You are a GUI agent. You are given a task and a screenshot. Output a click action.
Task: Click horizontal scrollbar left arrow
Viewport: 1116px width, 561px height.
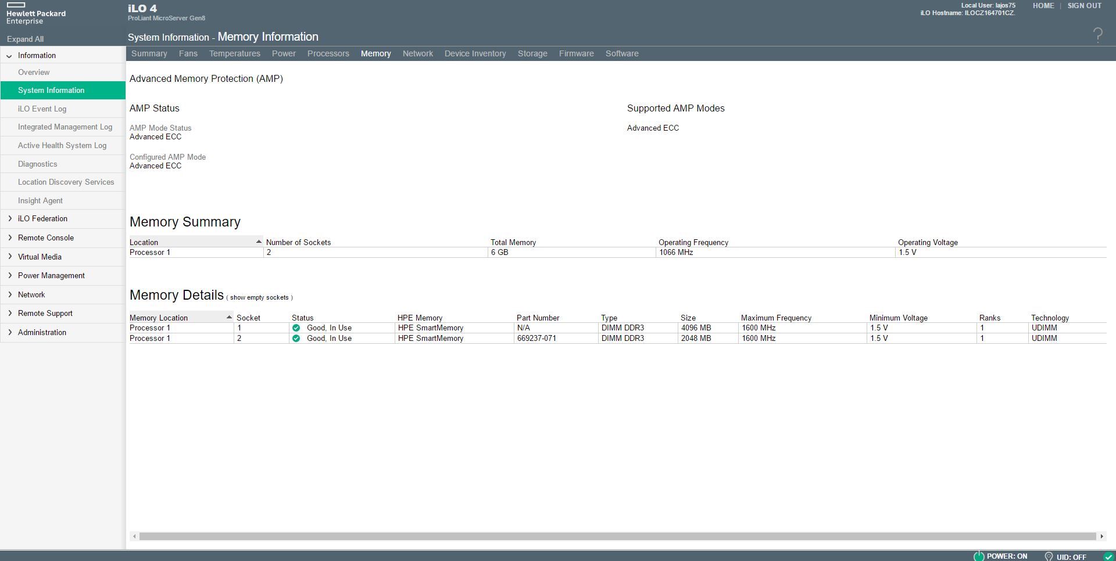tap(134, 537)
